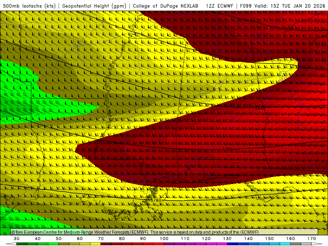Select the 150 value on the color scale
Screen dimensions: 328x246
click(x=269, y=239)
